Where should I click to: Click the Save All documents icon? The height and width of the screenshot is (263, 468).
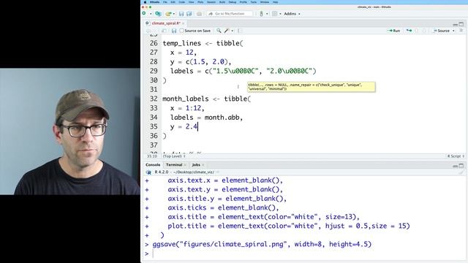pos(189,14)
